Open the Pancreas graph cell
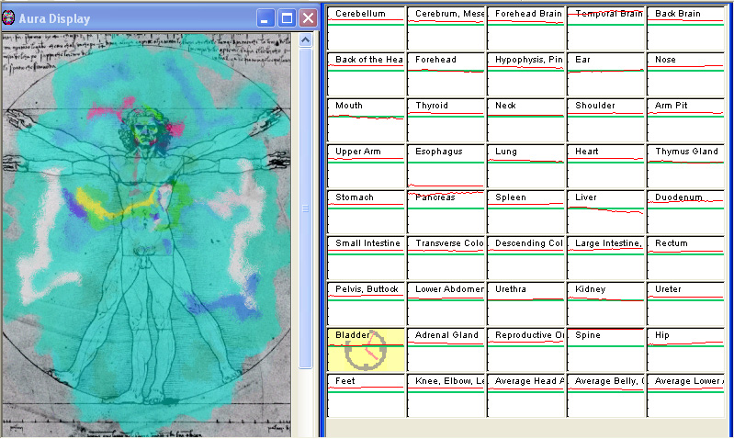The width and height of the screenshot is (734, 439). pos(446,211)
